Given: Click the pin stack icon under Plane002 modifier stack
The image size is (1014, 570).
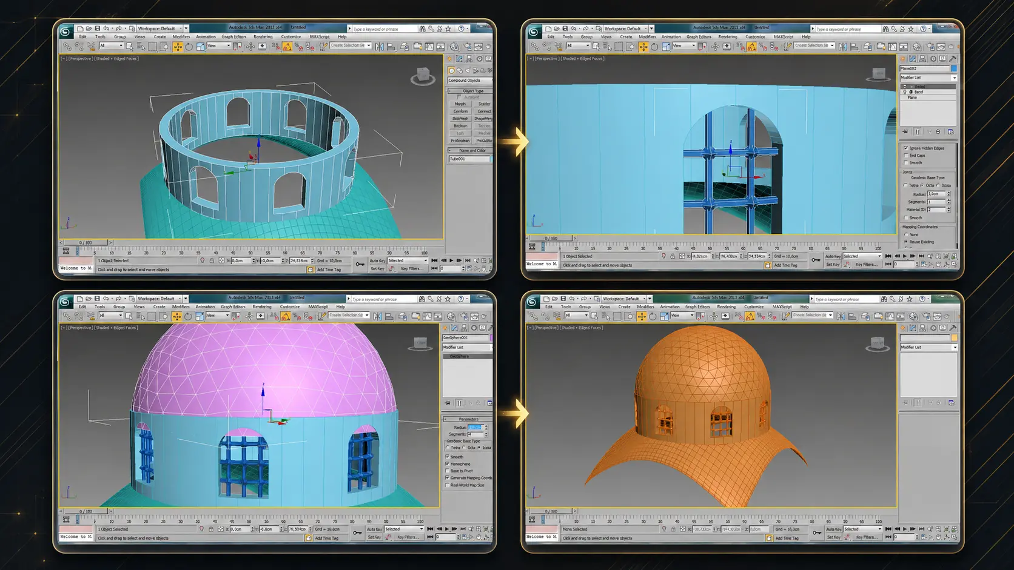Looking at the screenshot, I should coord(905,131).
